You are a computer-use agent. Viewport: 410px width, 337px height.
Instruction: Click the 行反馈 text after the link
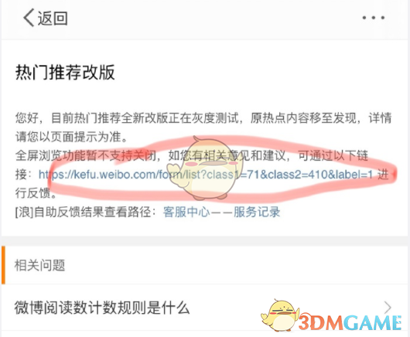pyautogui.click(x=36, y=193)
